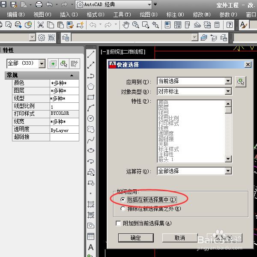The image size is (257, 257).
Task: Click the 颜色 value cell in Properties
Action: [x=64, y=83]
